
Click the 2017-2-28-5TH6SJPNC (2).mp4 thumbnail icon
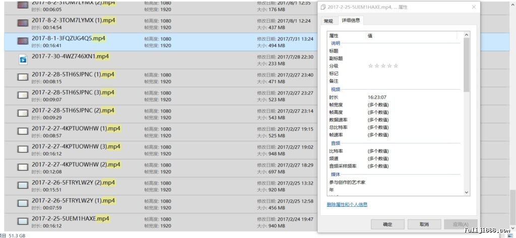coord(22,113)
